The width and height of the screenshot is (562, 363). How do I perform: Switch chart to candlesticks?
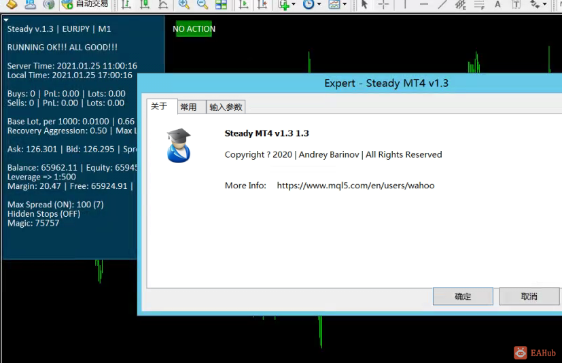[x=145, y=4]
